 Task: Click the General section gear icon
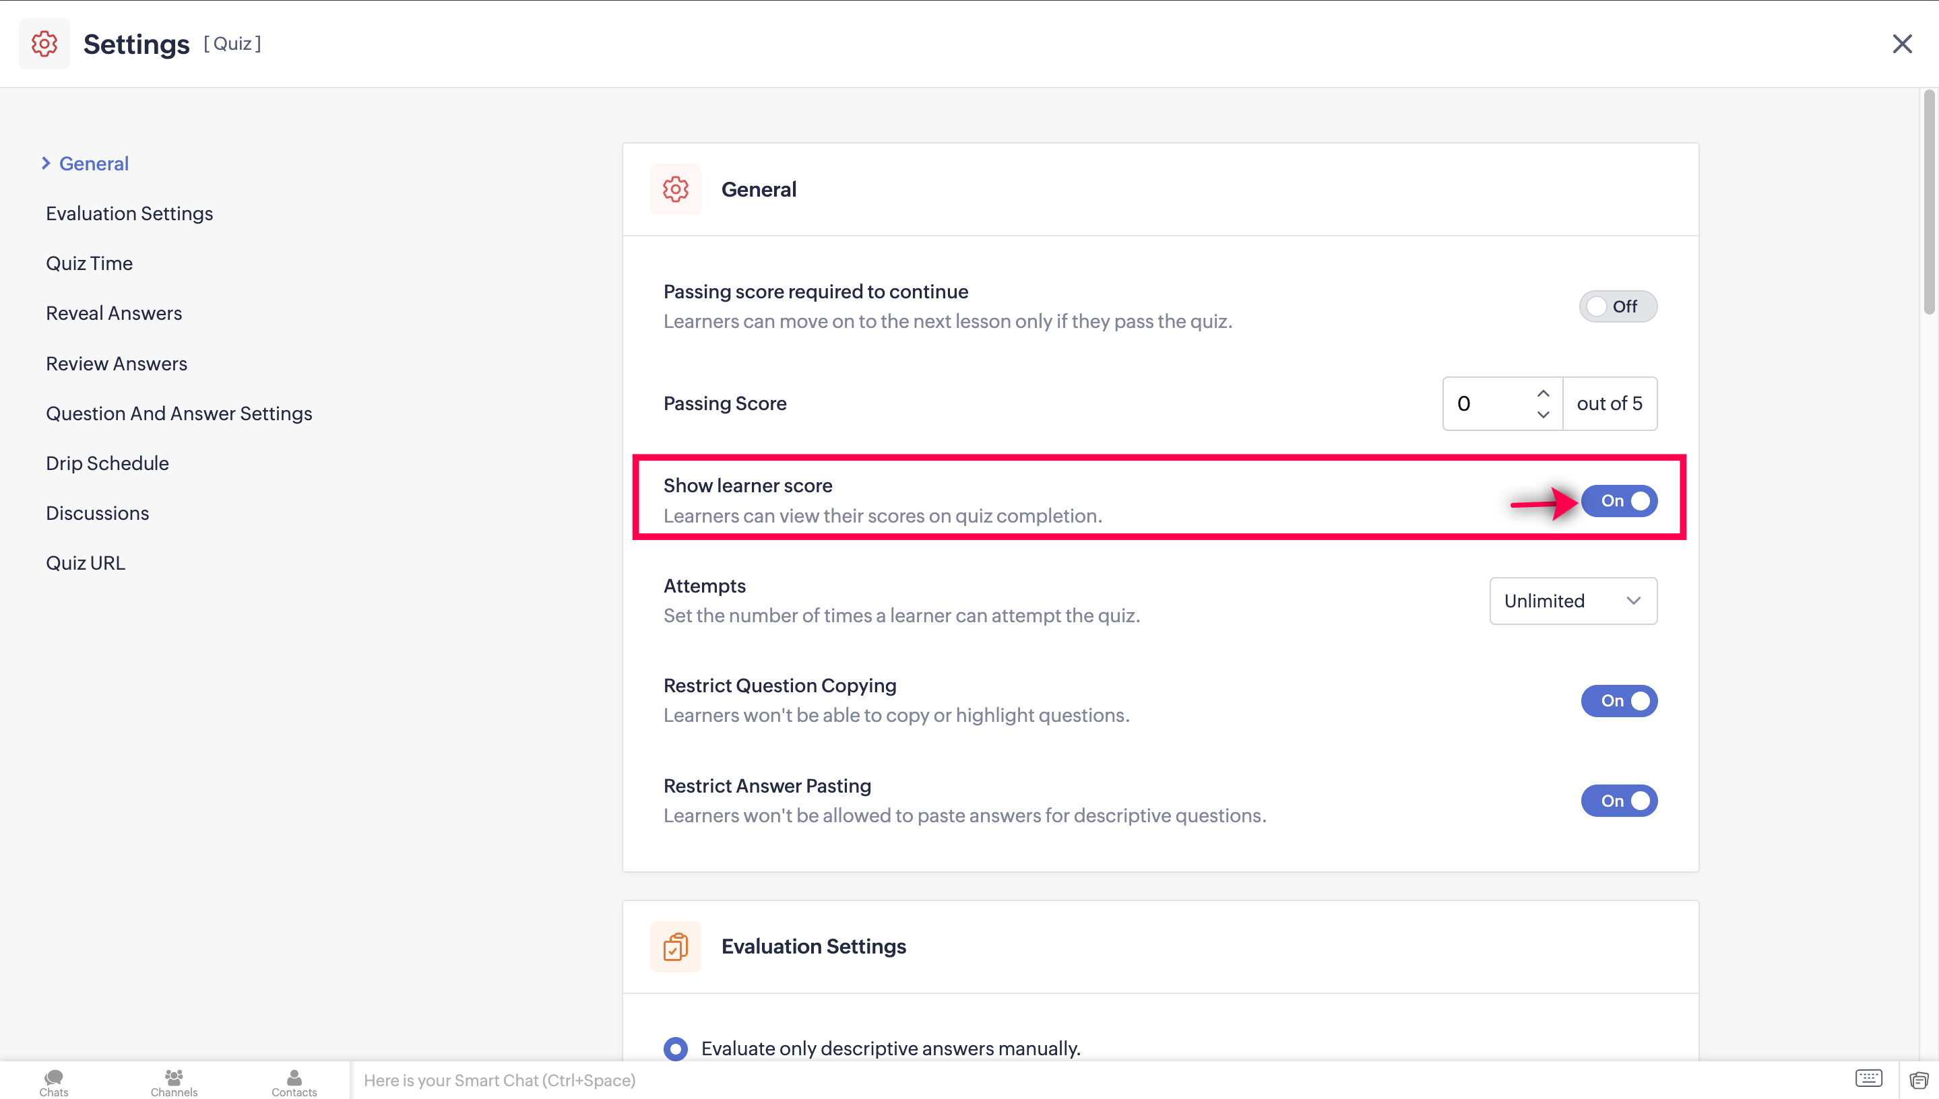point(675,189)
